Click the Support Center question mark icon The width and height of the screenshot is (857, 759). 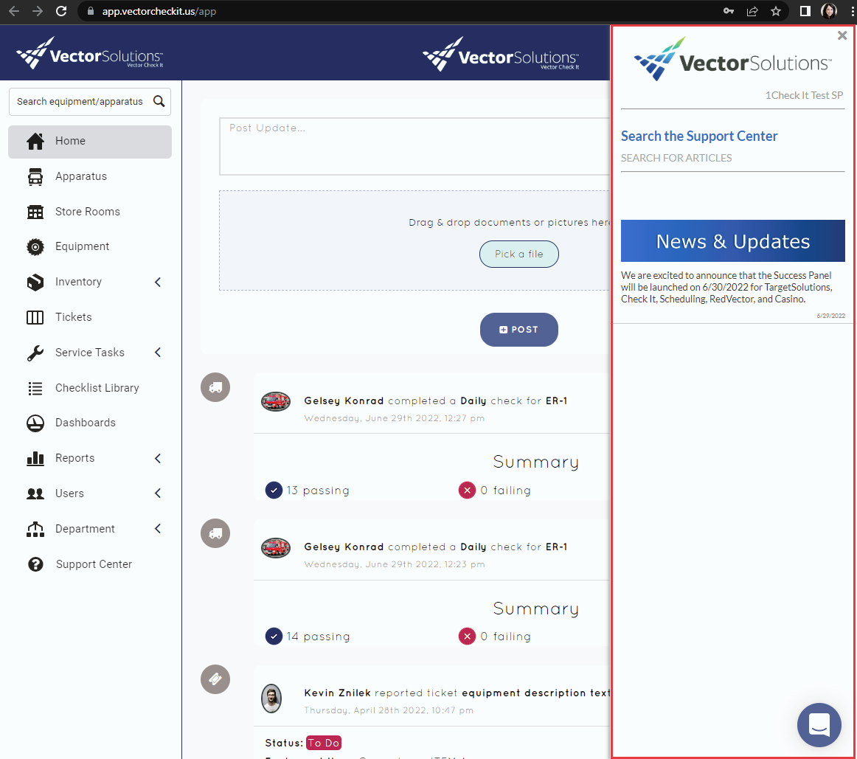click(x=35, y=564)
